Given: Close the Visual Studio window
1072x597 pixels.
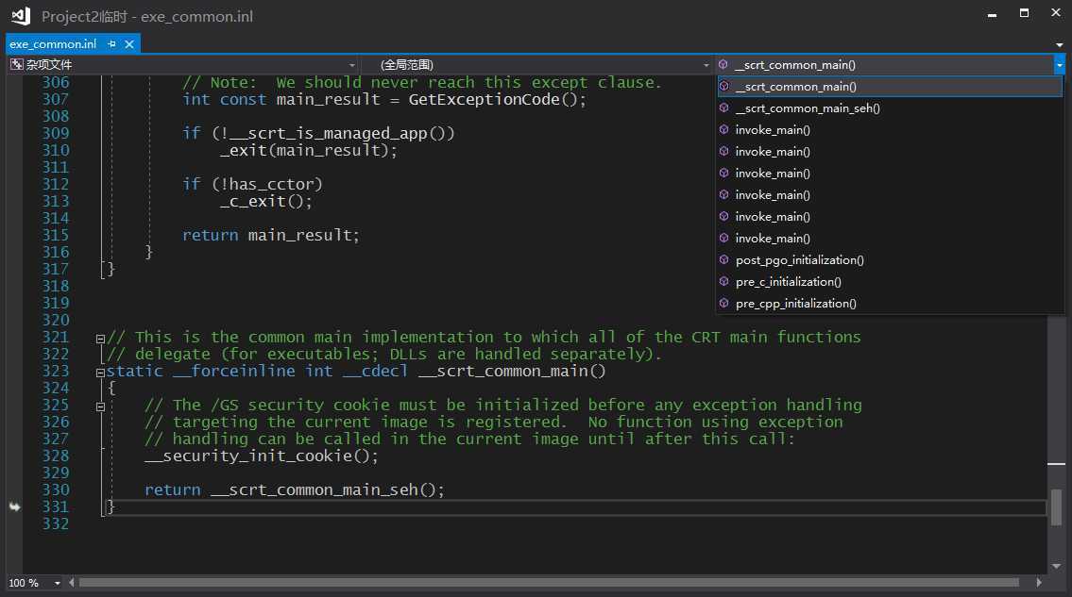Looking at the screenshot, I should [x=1056, y=13].
